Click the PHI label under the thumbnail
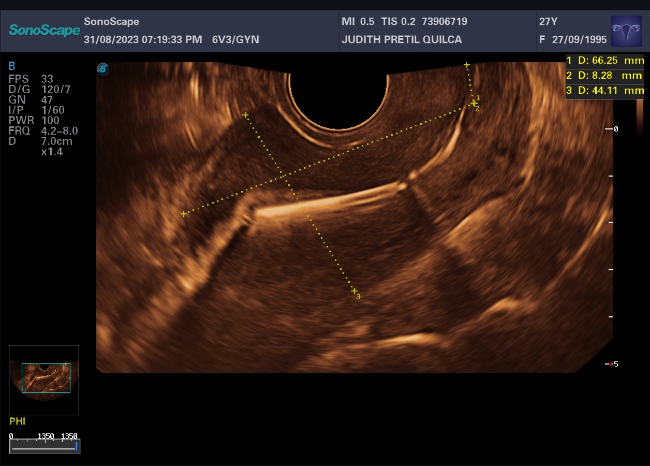 pyautogui.click(x=17, y=421)
